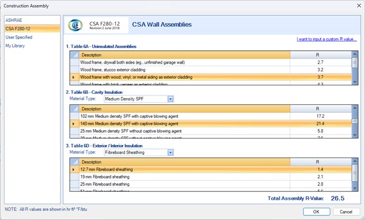365x220 pixels.
Task: Click row marker arrow beside 140 mm SPF
Action: [74, 124]
